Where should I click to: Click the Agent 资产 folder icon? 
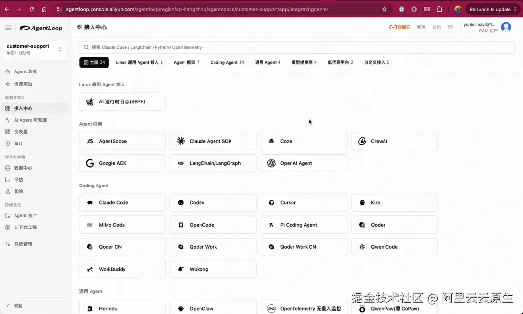point(8,215)
